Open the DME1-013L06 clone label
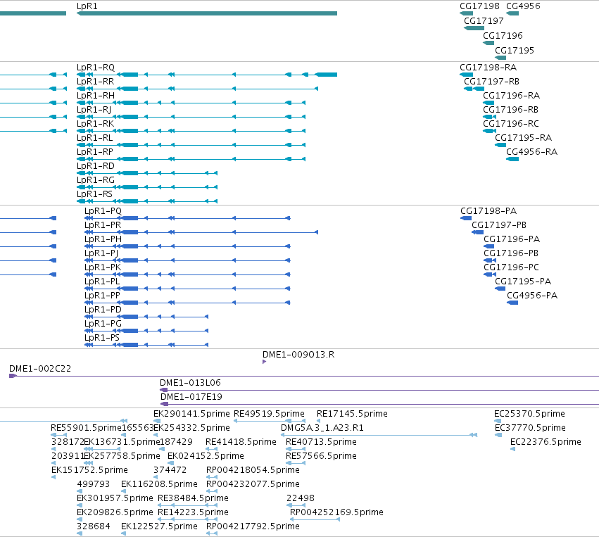599x537 pixels. pos(190,383)
